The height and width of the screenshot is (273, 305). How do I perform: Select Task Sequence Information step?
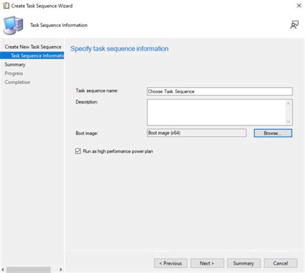[x=32, y=56]
